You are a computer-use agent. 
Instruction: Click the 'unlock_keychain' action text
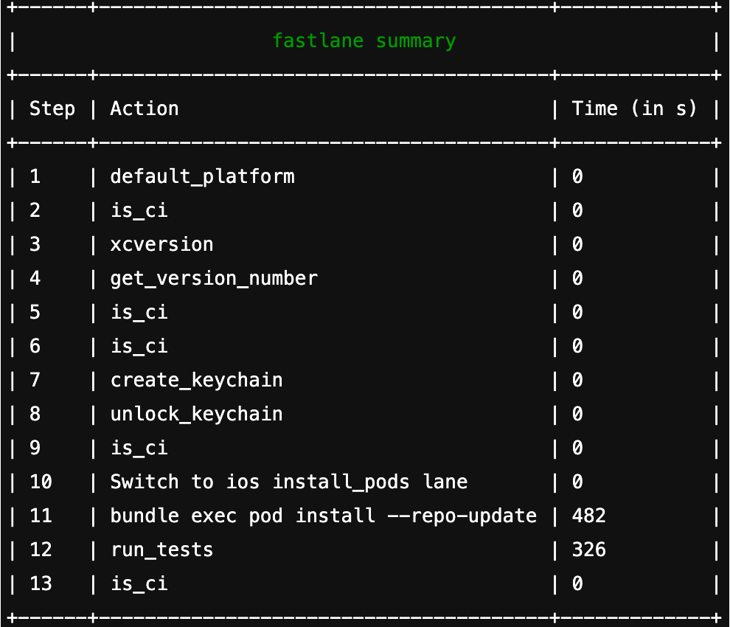(x=196, y=414)
